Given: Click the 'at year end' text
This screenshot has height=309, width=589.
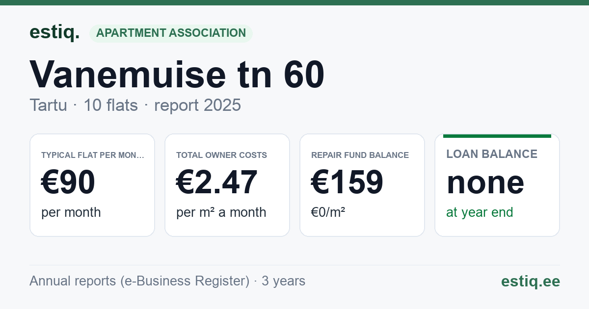Looking at the screenshot, I should 480,212.
